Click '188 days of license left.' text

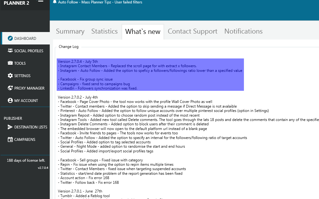point(26,160)
